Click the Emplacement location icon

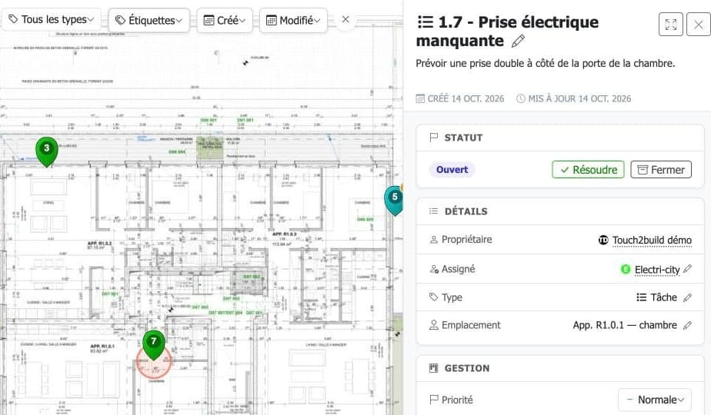(x=433, y=325)
